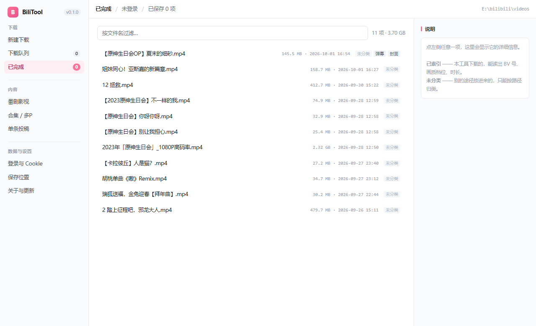Click the 0 badge beside 下载队列
Screen dimensions: 536x326
[77, 53]
